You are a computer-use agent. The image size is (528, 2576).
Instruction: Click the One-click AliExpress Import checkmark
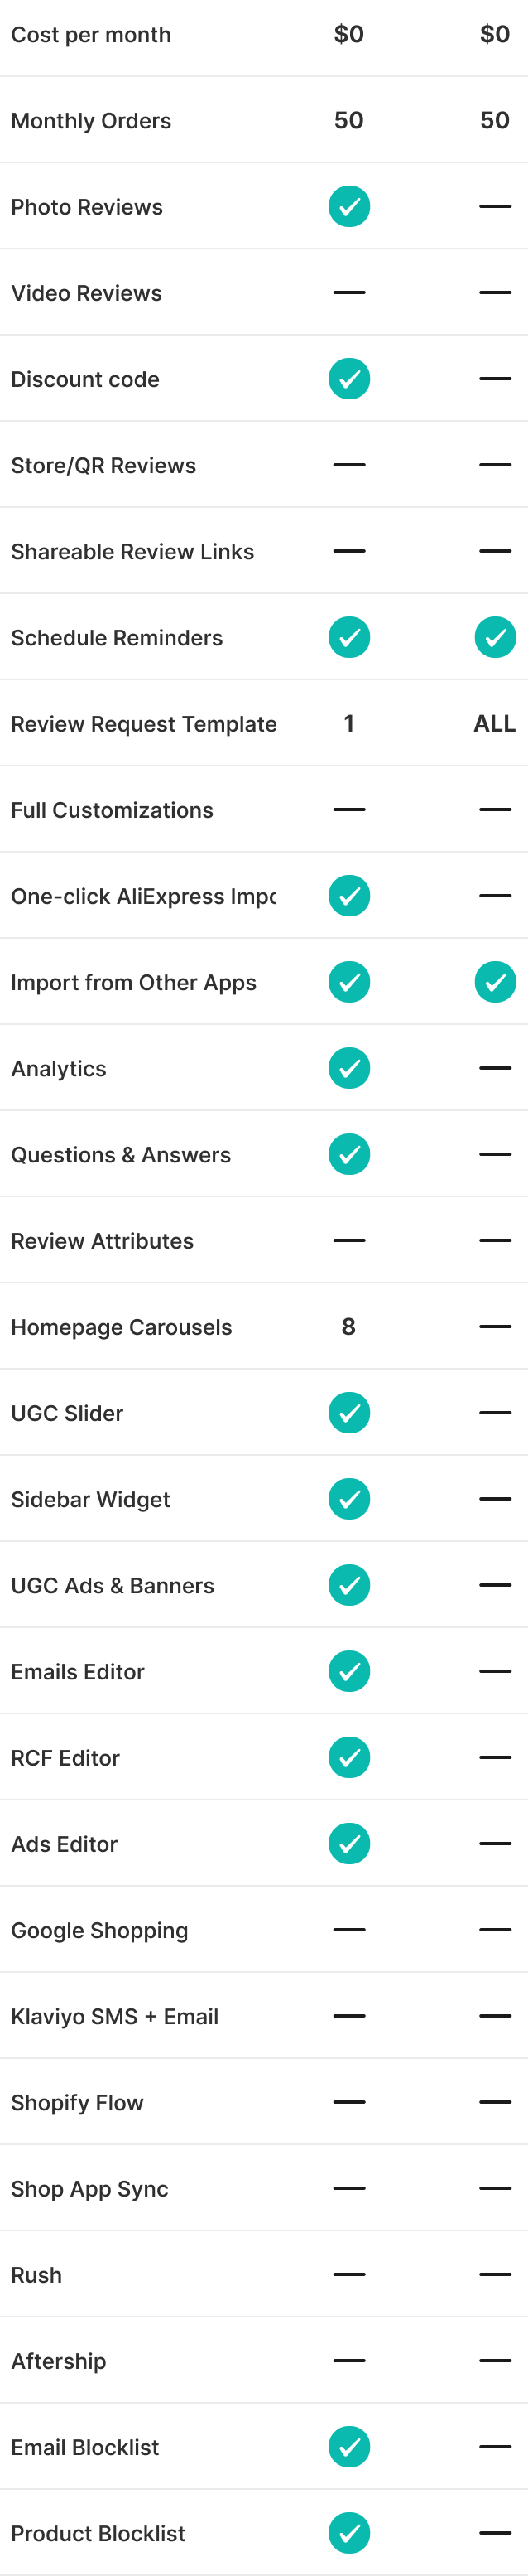349,896
